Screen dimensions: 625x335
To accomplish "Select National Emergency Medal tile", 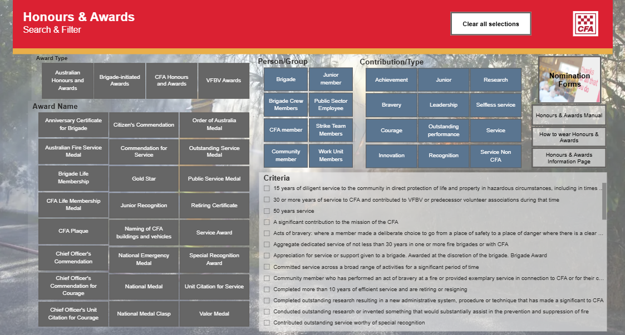I will click(144, 259).
